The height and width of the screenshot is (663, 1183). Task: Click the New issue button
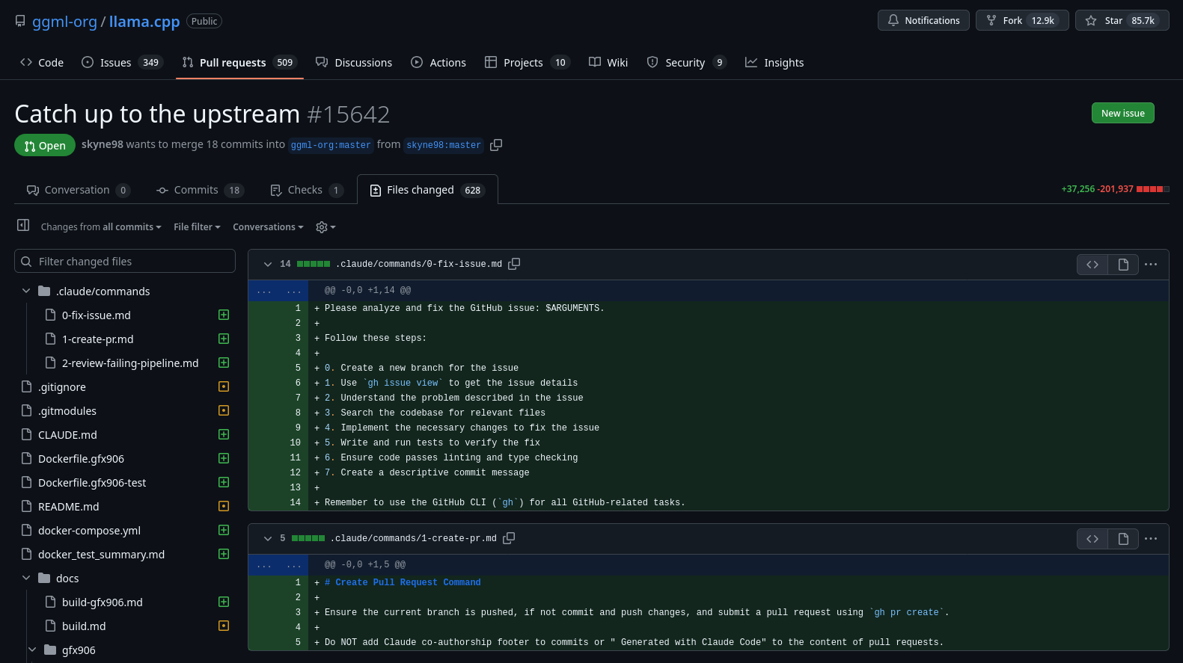(1123, 114)
